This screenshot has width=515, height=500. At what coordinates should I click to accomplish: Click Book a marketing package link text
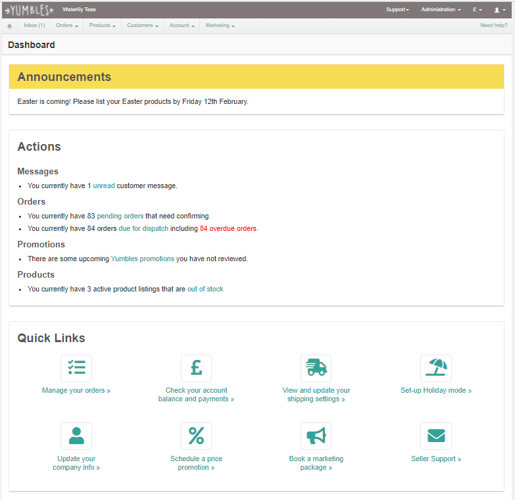tap(316, 463)
